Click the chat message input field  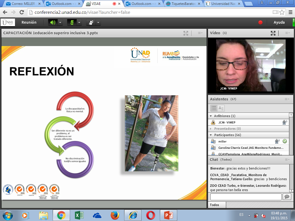pyautogui.click(x=246, y=197)
